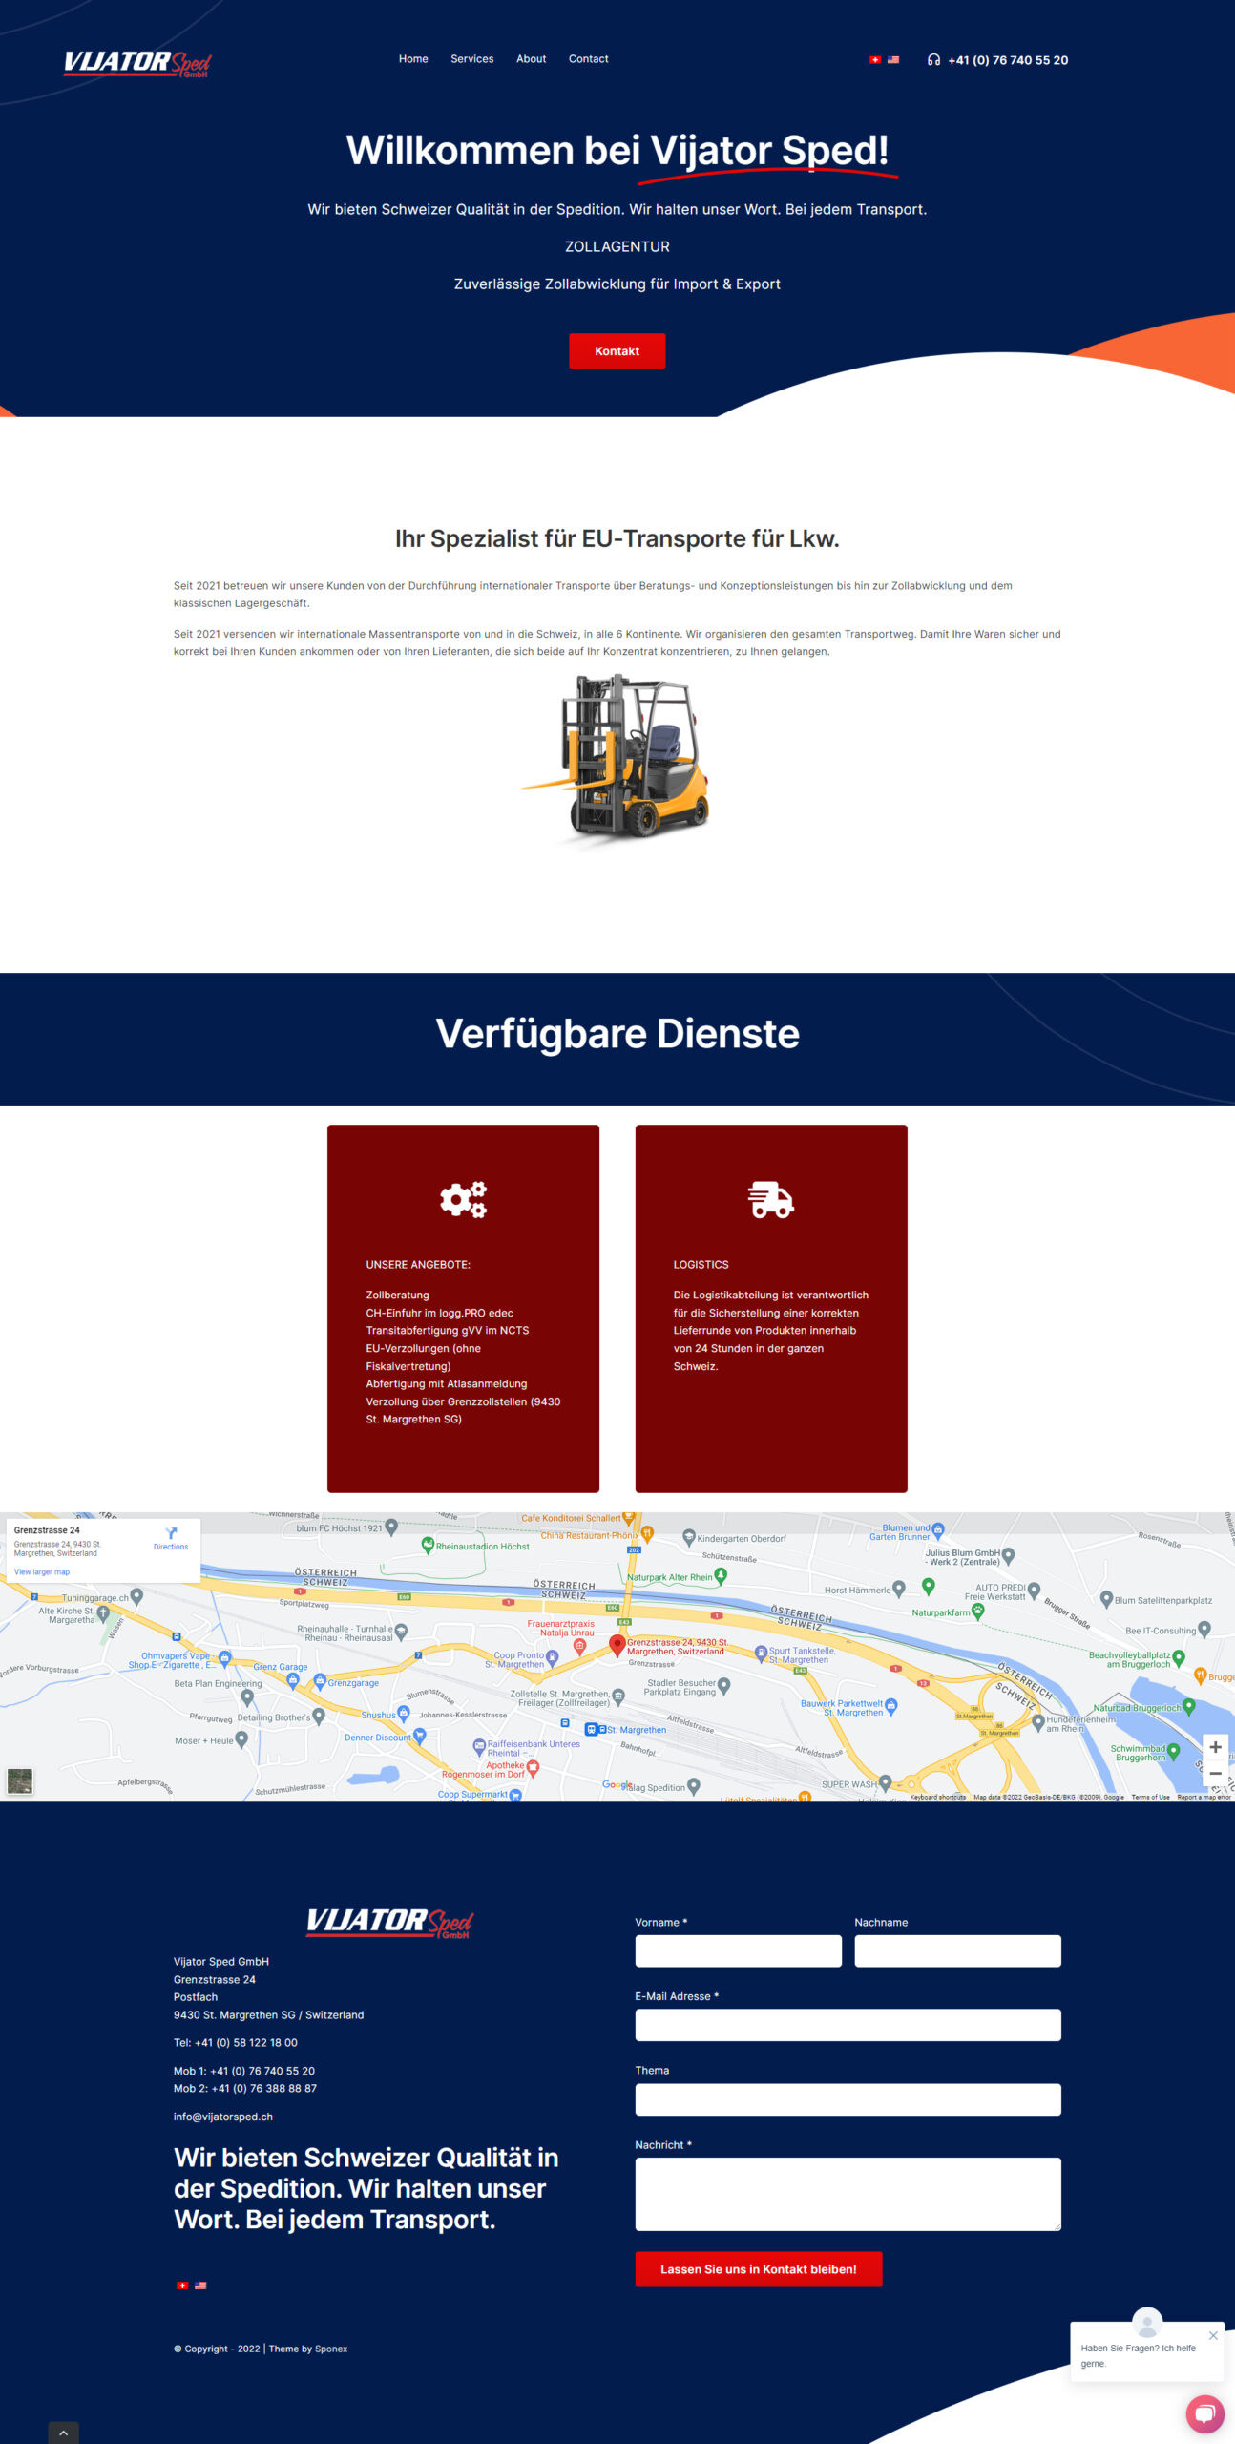This screenshot has width=1235, height=2444.
Task: Click into the Nachricht text area
Action: click(848, 2194)
